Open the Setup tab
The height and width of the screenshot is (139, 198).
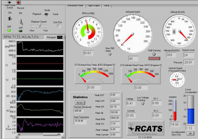pyautogui.click(x=107, y=6)
